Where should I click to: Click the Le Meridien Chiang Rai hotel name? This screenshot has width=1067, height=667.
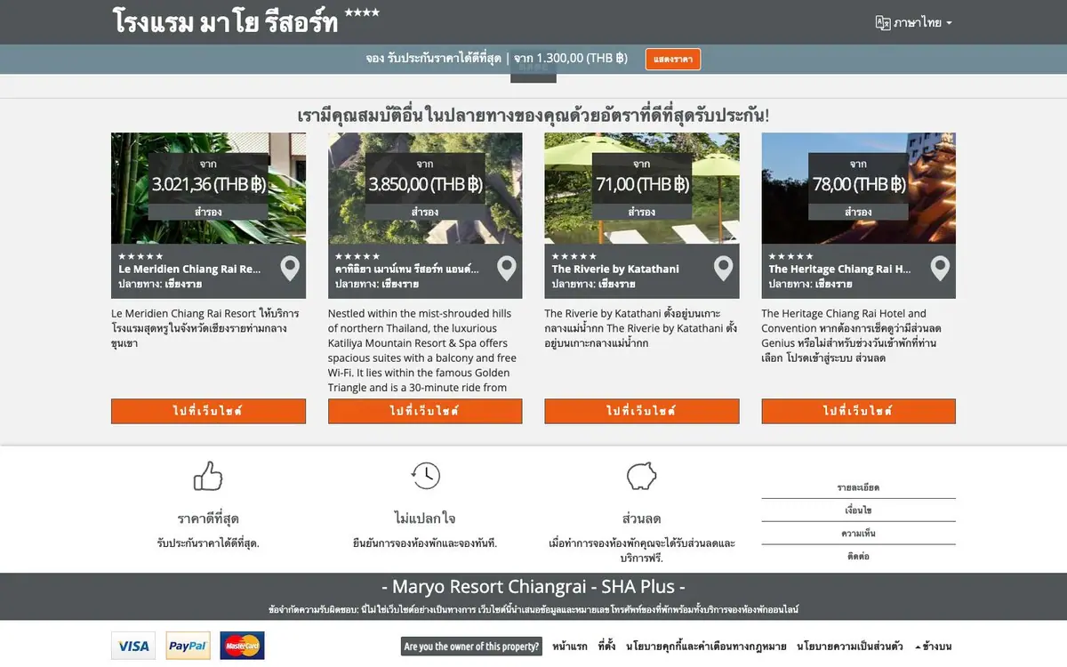(189, 269)
